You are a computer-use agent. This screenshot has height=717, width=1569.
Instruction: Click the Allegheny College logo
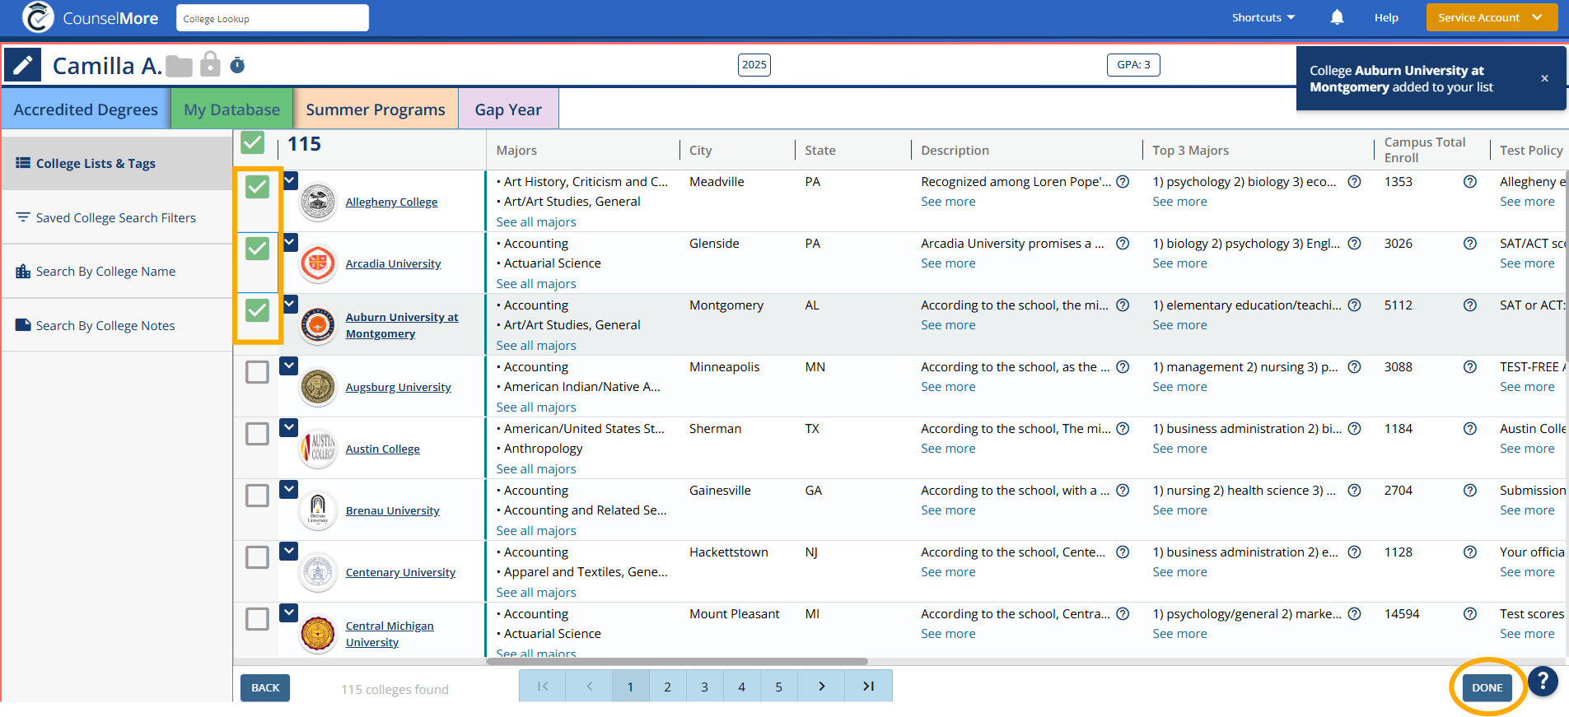tap(318, 202)
